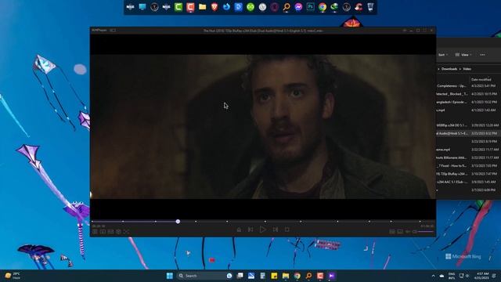Skip to the next track

(x=276, y=230)
